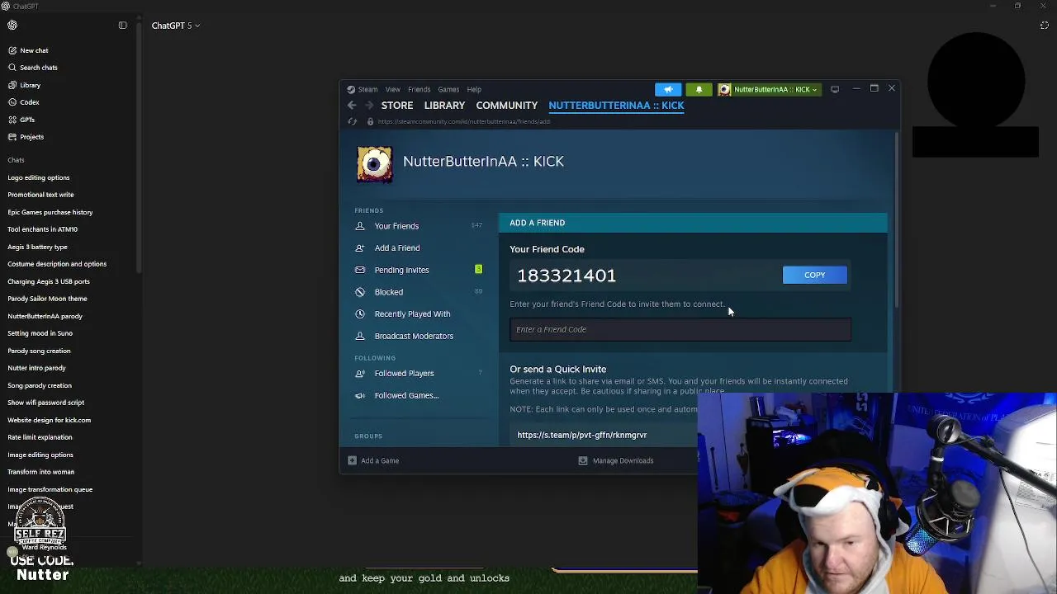Screen dimensions: 1057x594
Task: Open 'Show wifi password script' chat
Action: 45,403
